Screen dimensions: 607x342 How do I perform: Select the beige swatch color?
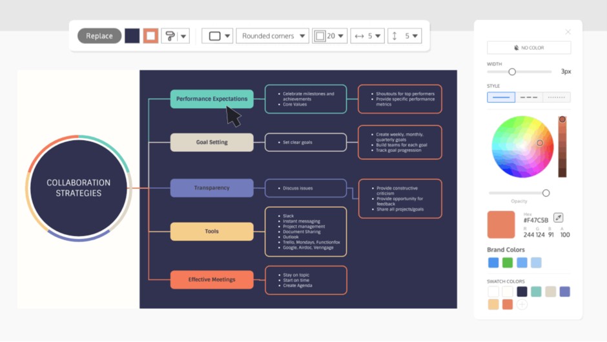click(550, 291)
